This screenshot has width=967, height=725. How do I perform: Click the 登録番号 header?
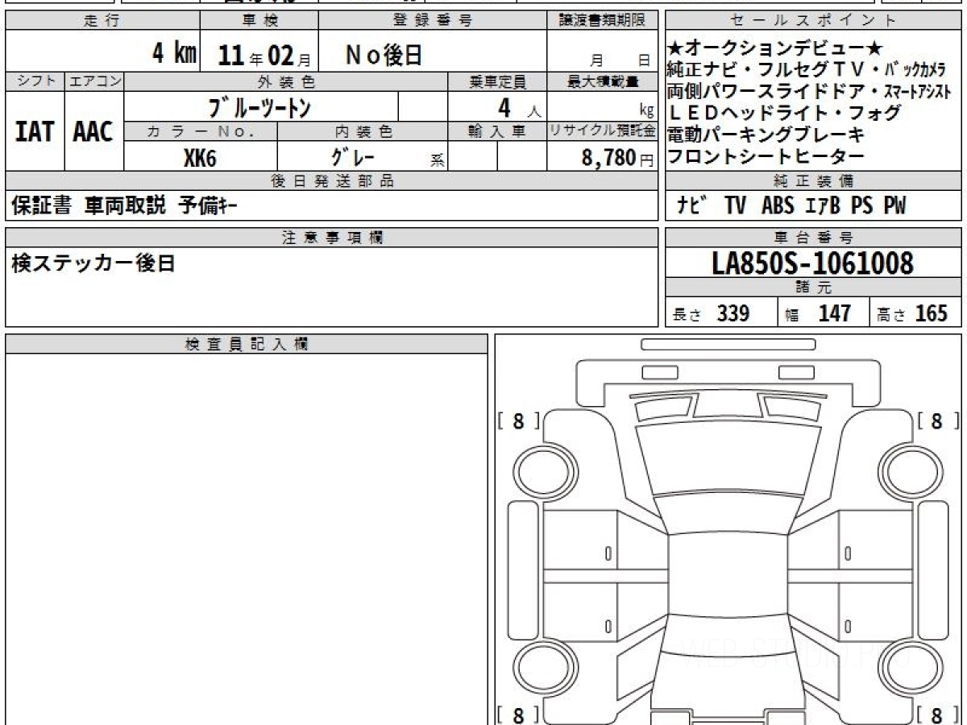click(x=432, y=21)
